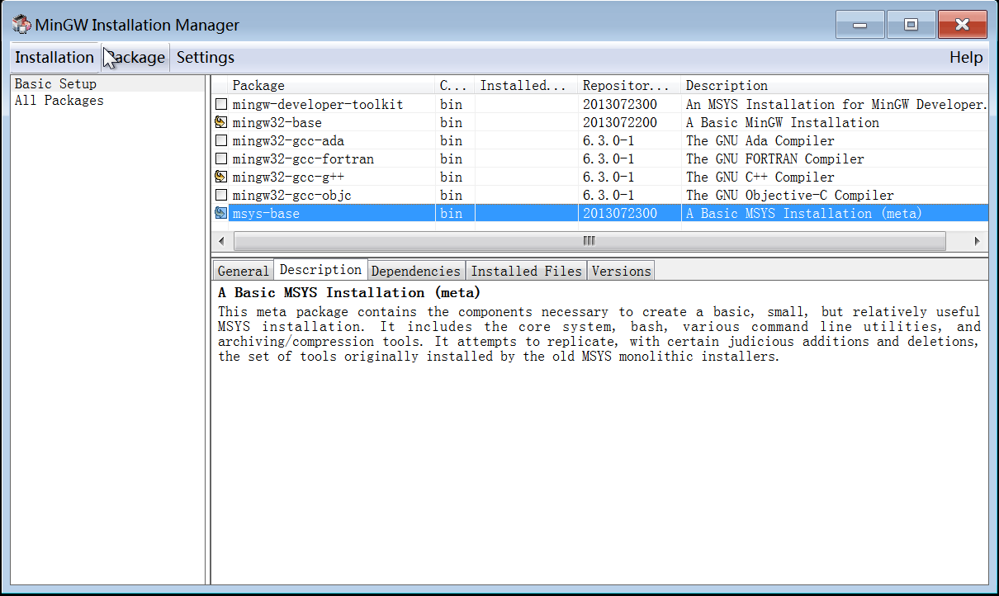
Task: Open the Settings menu
Action: pyautogui.click(x=206, y=57)
